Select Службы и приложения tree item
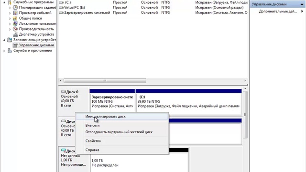The width and height of the screenshot is (306, 172). (33, 51)
